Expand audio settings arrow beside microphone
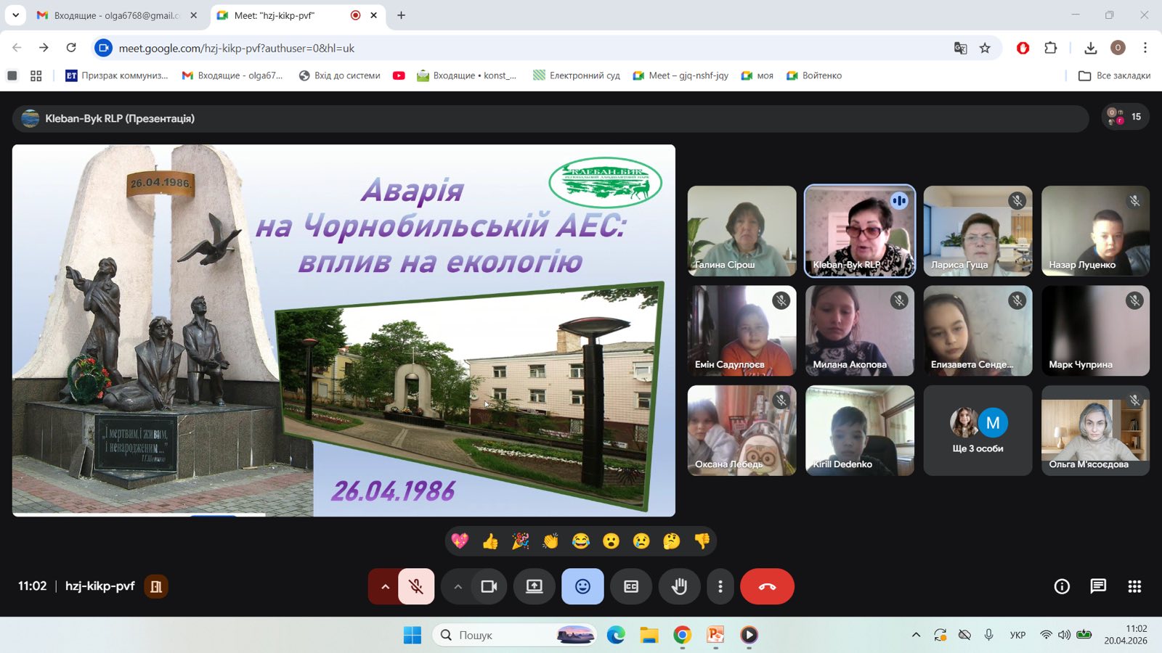 385,586
